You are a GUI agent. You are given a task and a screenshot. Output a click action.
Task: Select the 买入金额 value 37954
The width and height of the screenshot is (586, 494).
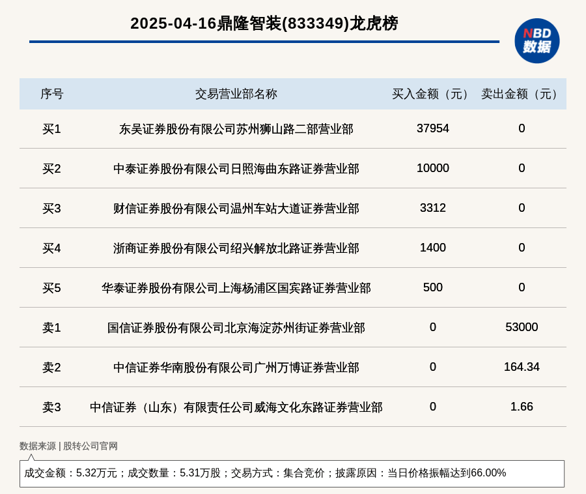433,128
